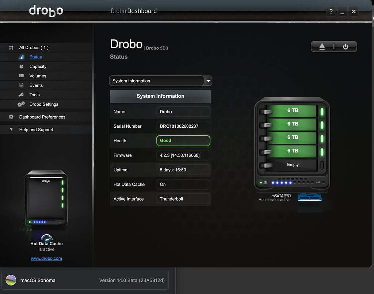This screenshot has width=374, height=294.
Task: Select the top 6 TB drive bay
Action: coord(292,111)
